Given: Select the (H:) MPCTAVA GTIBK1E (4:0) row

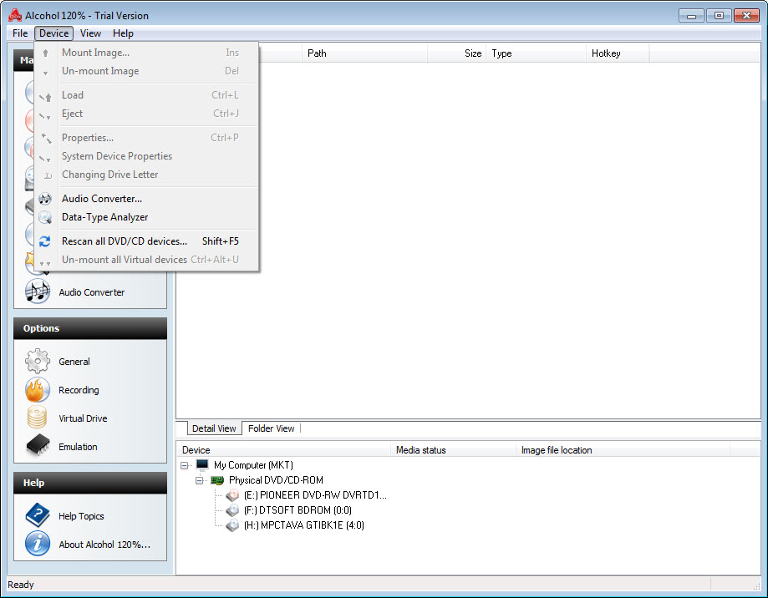Looking at the screenshot, I should click(x=303, y=525).
